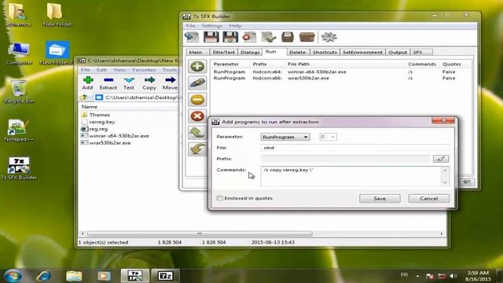This screenshot has height=283, width=503.
Task: Switch to the Dialogs tab
Action: click(250, 52)
